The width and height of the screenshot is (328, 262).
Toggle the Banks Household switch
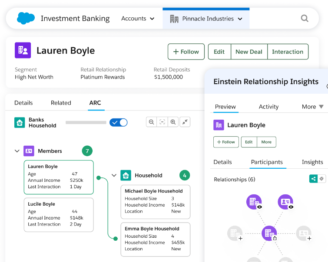pos(119,122)
